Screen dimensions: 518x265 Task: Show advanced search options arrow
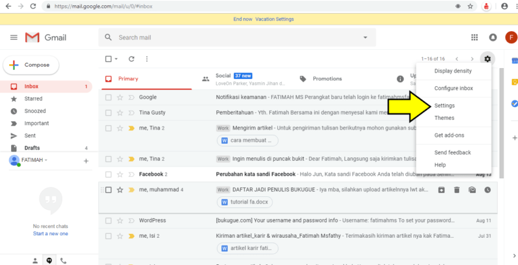coord(365,38)
